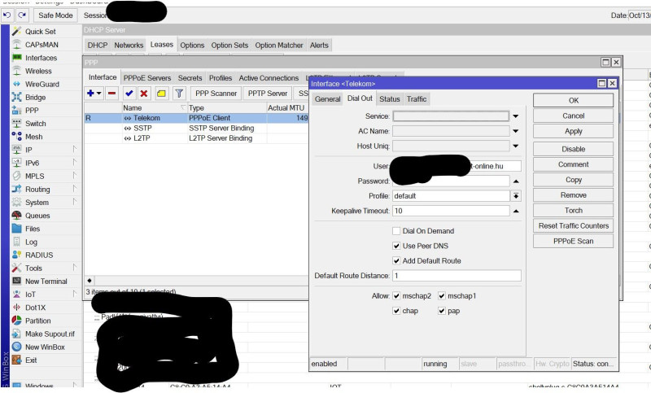Click the redo arrow in top toolbar
651x393 pixels.
[x=22, y=15]
